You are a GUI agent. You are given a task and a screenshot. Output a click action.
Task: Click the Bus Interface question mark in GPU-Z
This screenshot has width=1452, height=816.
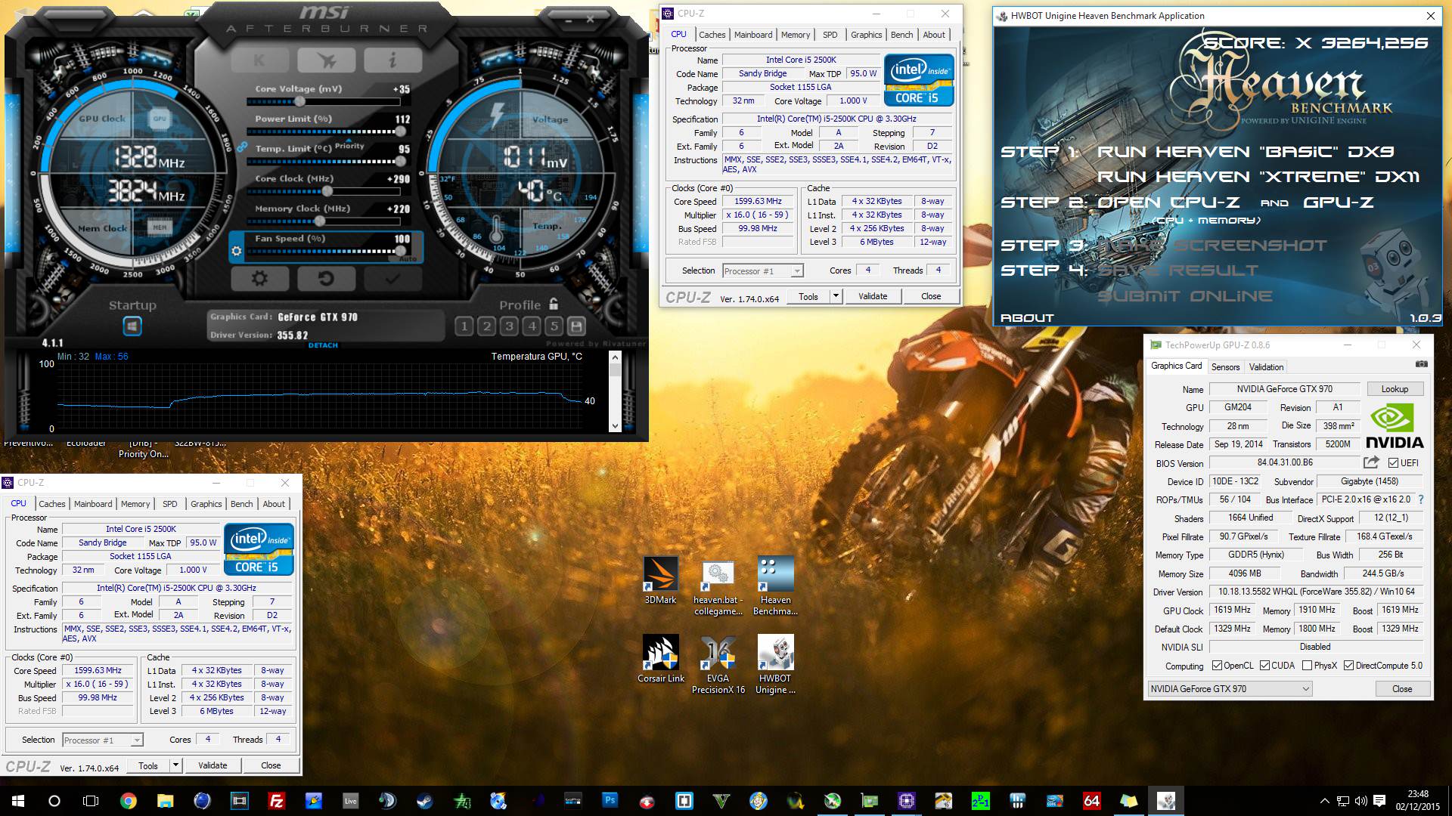click(x=1421, y=499)
